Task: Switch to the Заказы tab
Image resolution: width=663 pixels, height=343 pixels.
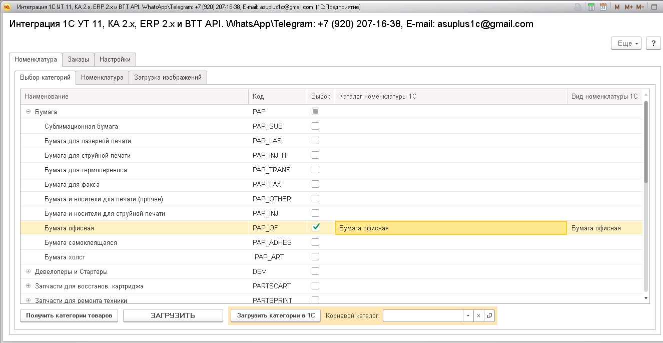Action: [x=78, y=59]
